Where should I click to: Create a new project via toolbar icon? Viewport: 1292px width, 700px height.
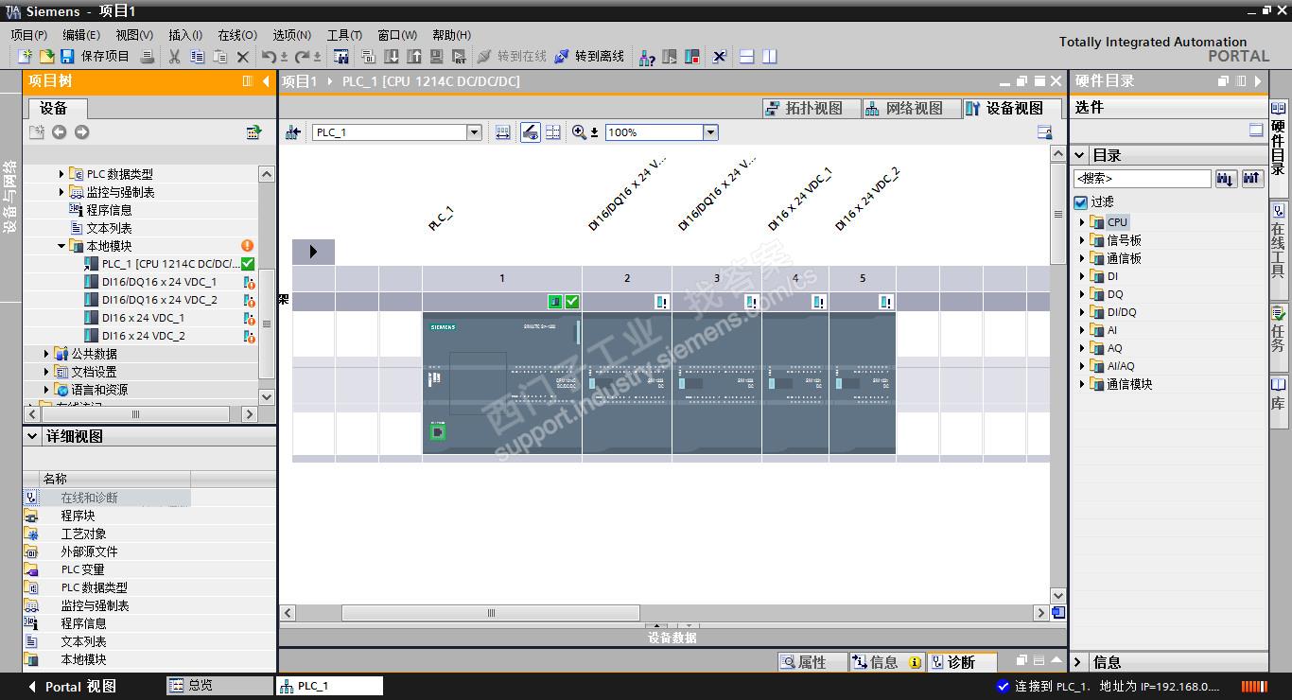pos(26,57)
